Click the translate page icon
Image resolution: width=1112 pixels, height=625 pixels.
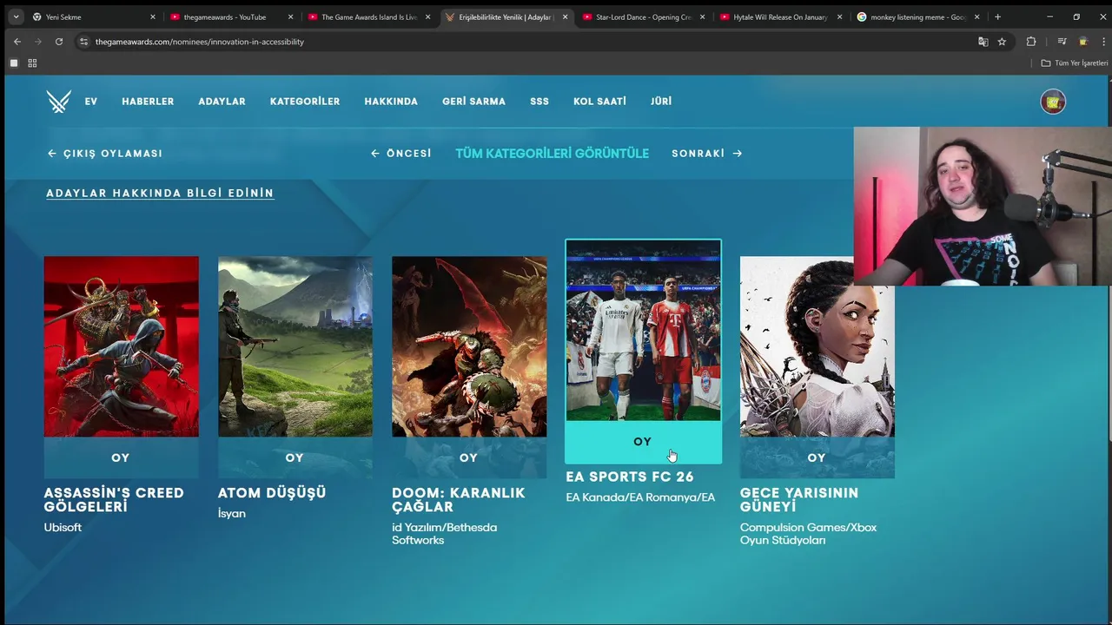tap(983, 42)
